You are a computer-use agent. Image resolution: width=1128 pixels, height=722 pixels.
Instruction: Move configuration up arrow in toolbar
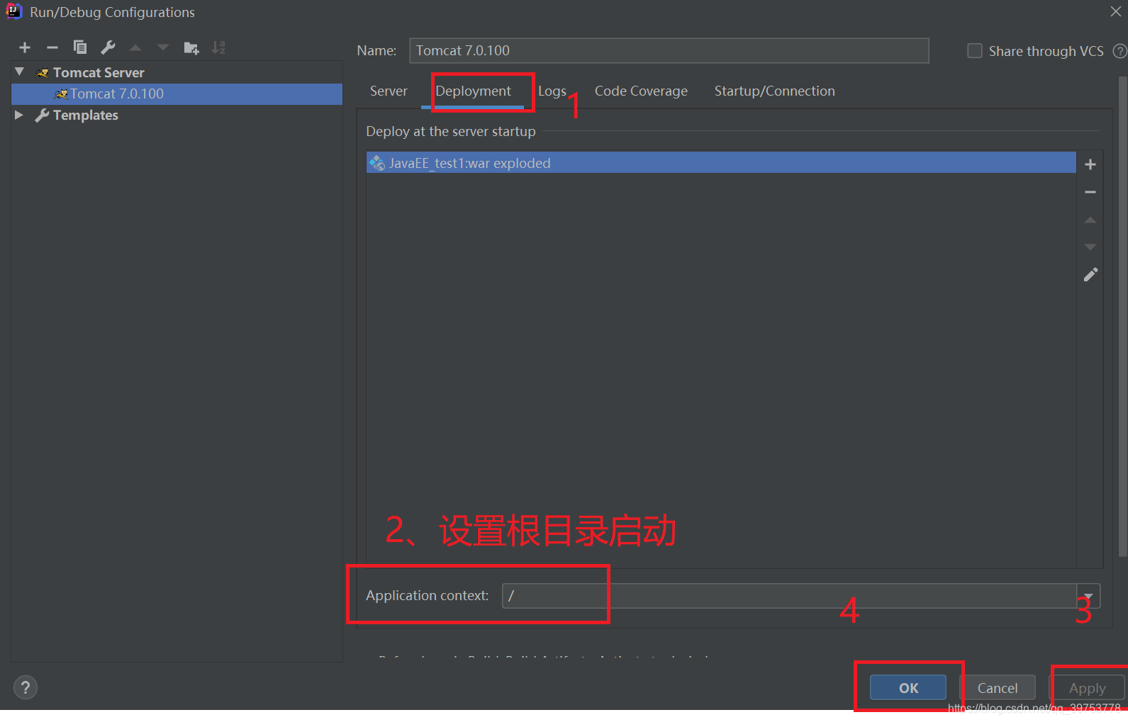(x=135, y=47)
